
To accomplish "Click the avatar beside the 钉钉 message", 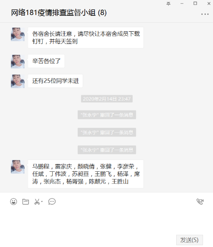I will click(x=18, y=34).
